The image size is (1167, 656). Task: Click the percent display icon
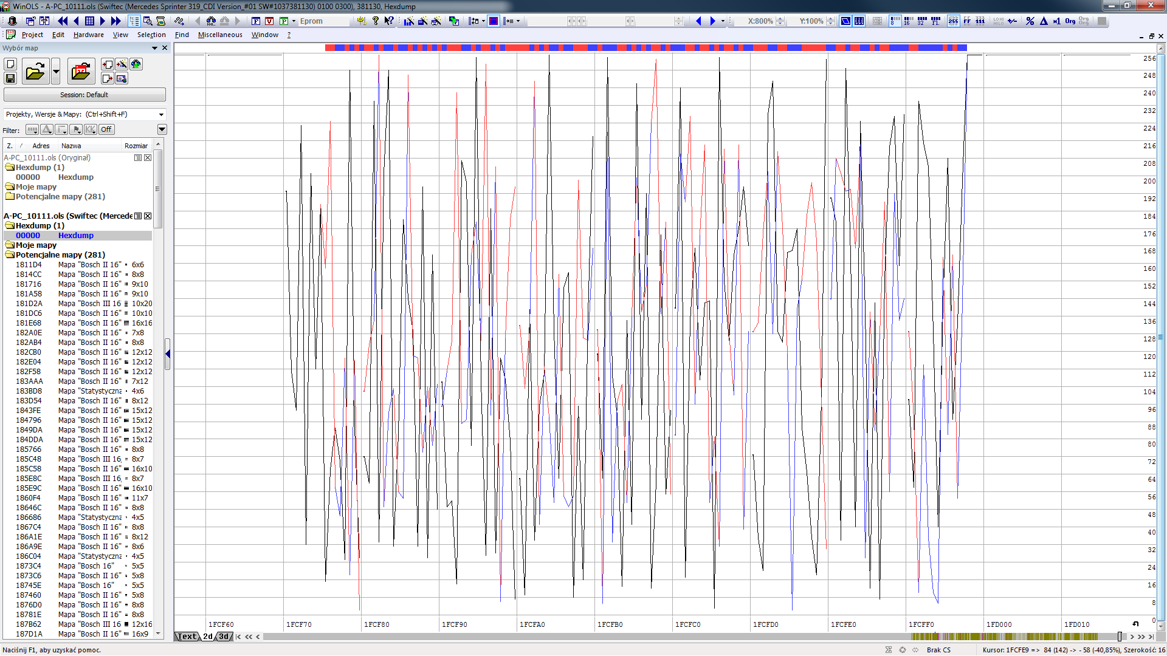(x=1030, y=21)
